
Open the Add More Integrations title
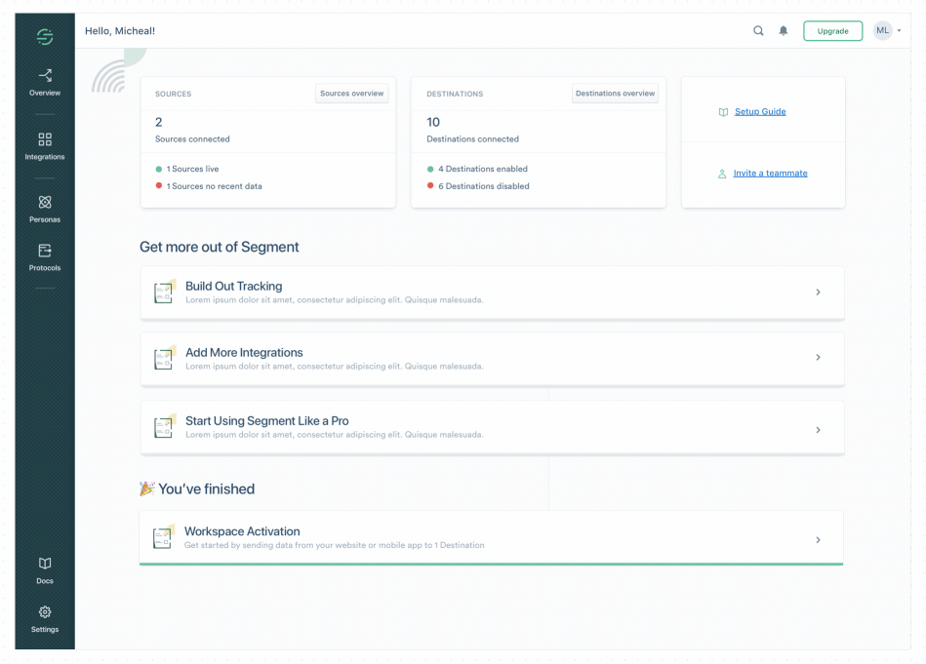[x=244, y=352]
